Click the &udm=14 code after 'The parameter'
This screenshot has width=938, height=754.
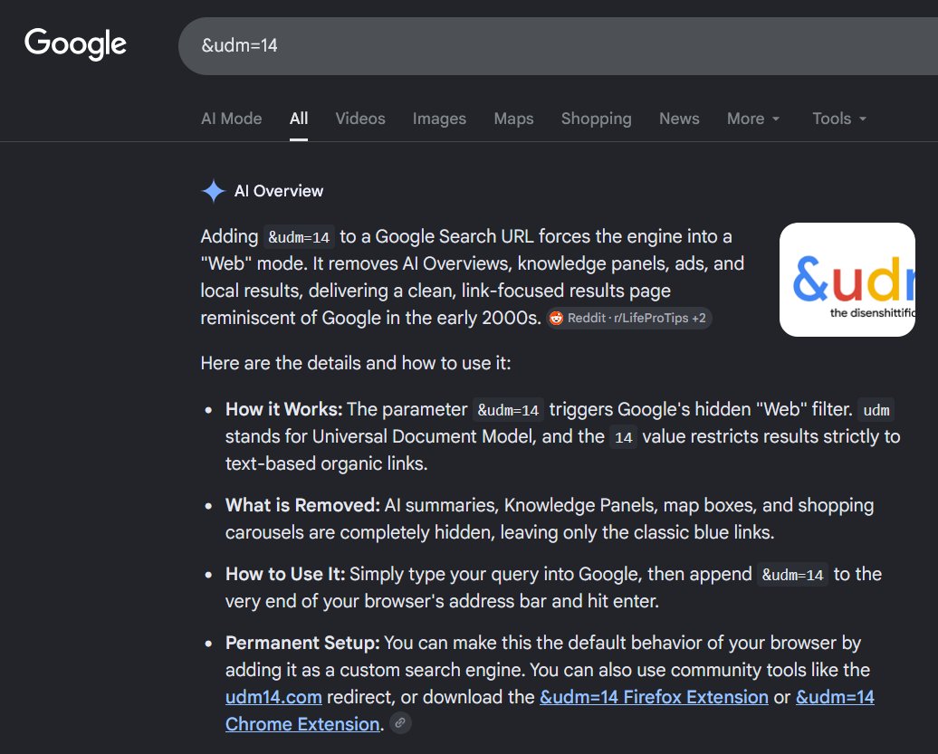click(x=508, y=410)
